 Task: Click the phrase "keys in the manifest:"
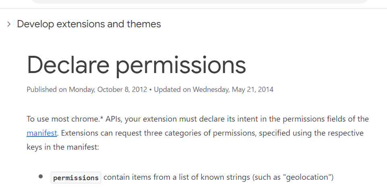[x=62, y=147]
